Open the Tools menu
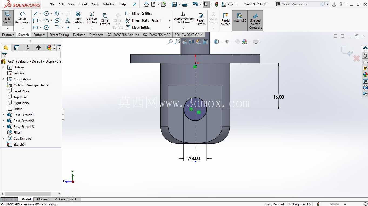The width and height of the screenshot is (368, 206). [x=95, y=4]
